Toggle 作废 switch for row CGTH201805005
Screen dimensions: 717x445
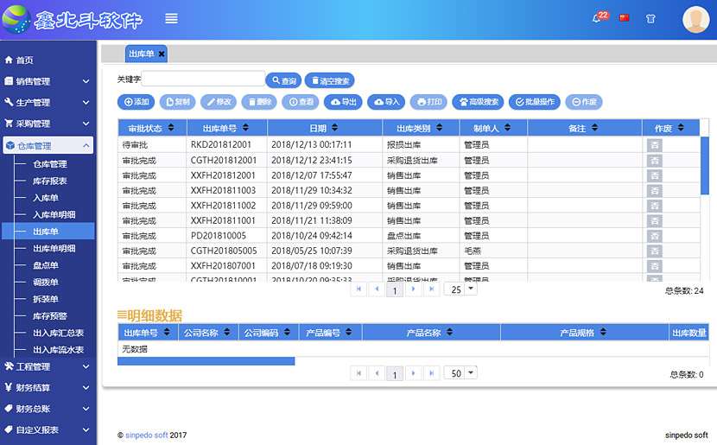pyautogui.click(x=654, y=251)
